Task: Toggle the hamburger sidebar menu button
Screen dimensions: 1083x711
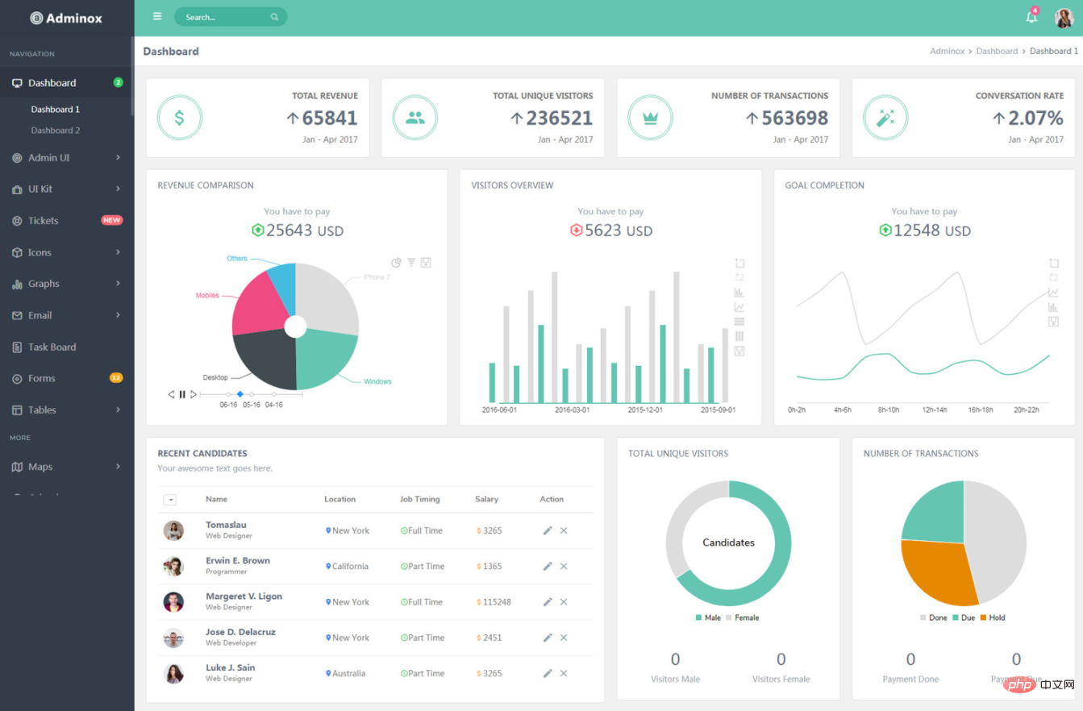Action: (x=157, y=16)
